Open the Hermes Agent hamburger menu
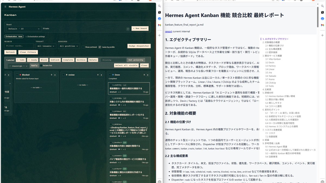The image size is (326, 183). click(x=5, y=7)
